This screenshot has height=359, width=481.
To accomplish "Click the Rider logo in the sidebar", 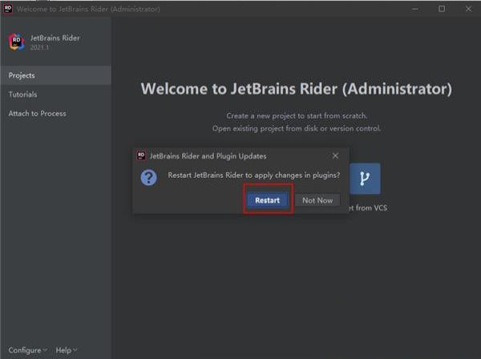I will coord(16,42).
